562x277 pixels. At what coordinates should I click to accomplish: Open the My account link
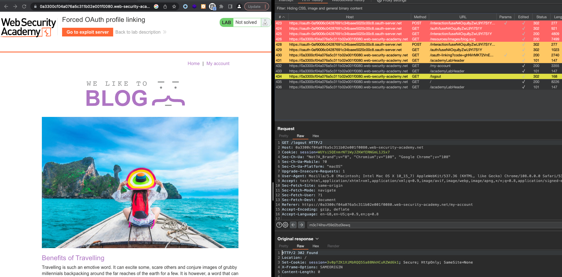pos(218,64)
